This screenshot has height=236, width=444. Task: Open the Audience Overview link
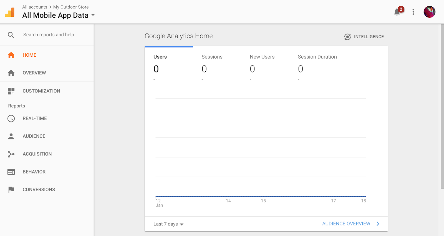[351, 224]
